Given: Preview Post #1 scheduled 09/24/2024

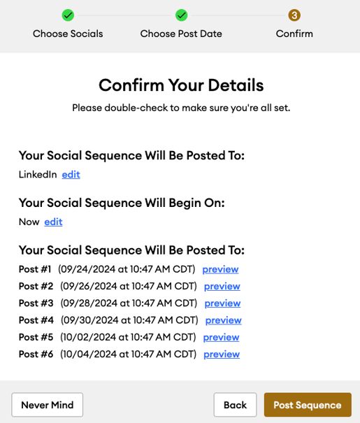Looking at the screenshot, I should click(x=220, y=269).
